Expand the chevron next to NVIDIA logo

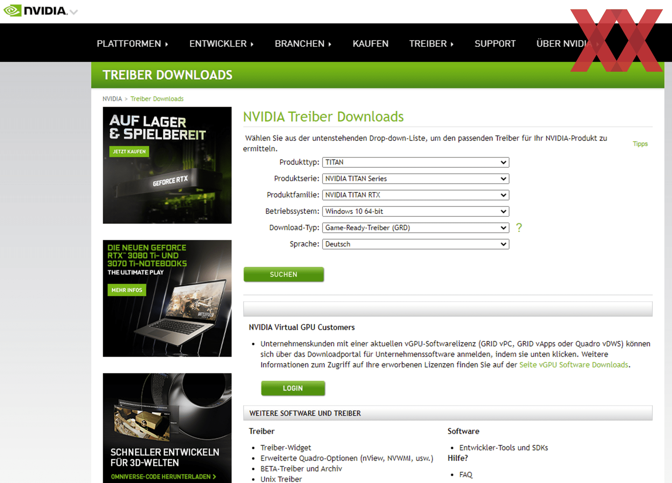[x=73, y=12]
